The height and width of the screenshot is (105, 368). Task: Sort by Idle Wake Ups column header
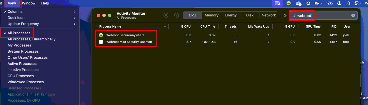258,27
